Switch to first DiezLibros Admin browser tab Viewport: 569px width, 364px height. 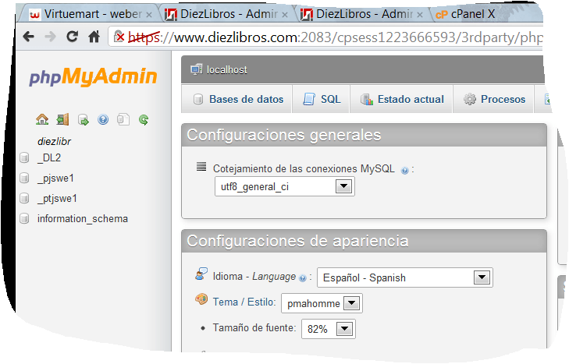pyautogui.click(x=227, y=14)
